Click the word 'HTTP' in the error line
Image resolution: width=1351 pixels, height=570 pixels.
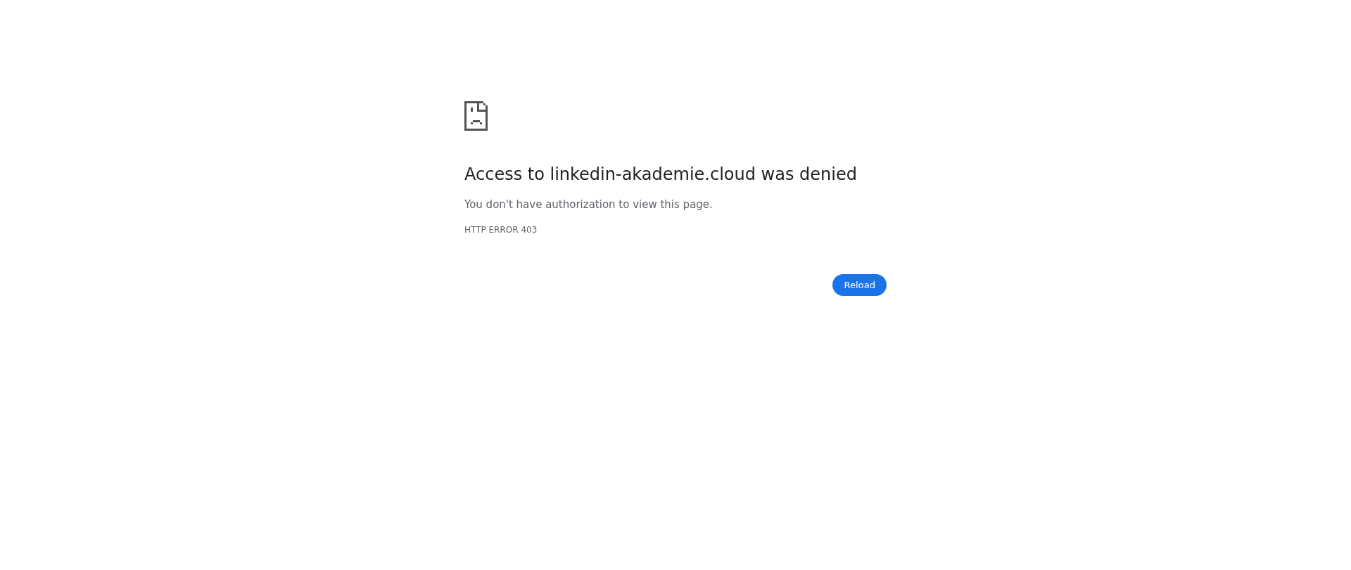coord(475,230)
